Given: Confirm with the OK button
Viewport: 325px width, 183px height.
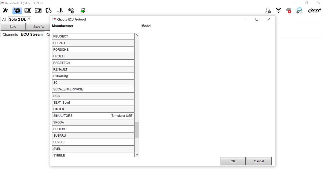Looking at the screenshot, I should coord(233,161).
